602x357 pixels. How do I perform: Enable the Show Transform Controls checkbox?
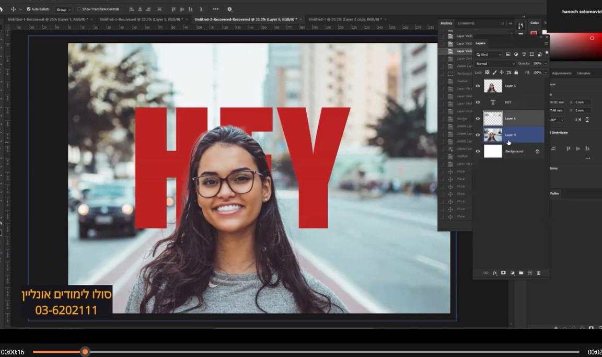79,9
